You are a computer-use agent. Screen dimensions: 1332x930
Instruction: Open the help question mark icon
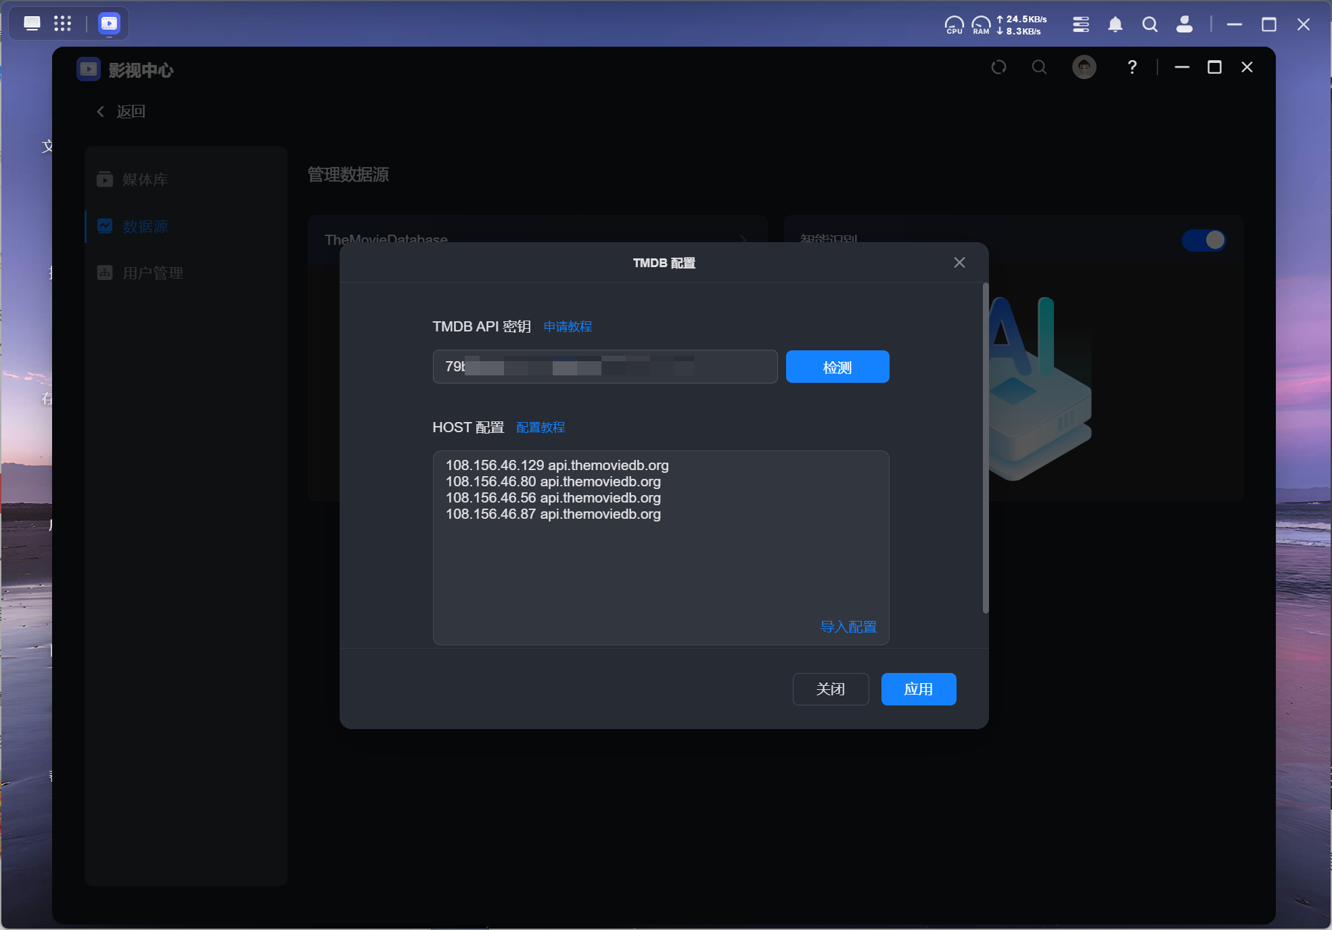[1132, 67]
